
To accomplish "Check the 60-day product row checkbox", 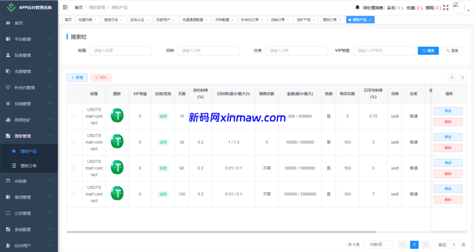I will [x=74, y=168].
